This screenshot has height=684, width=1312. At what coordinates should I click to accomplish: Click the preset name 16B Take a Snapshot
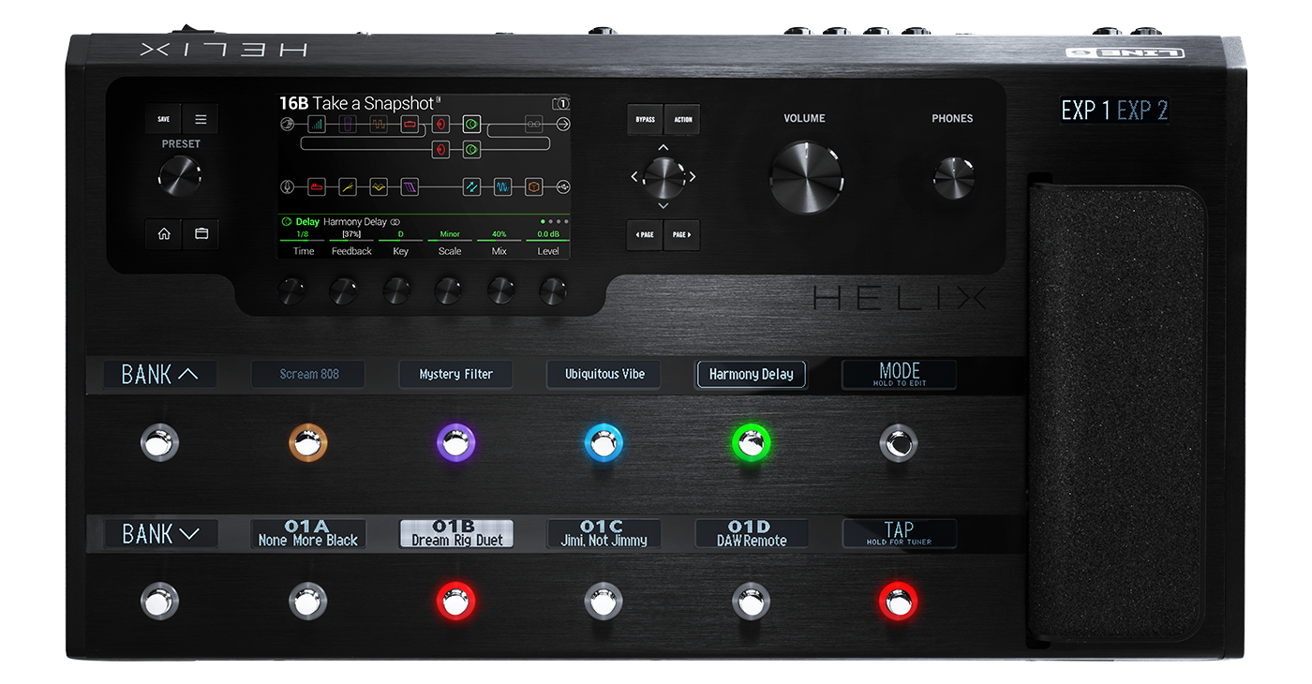click(x=357, y=103)
